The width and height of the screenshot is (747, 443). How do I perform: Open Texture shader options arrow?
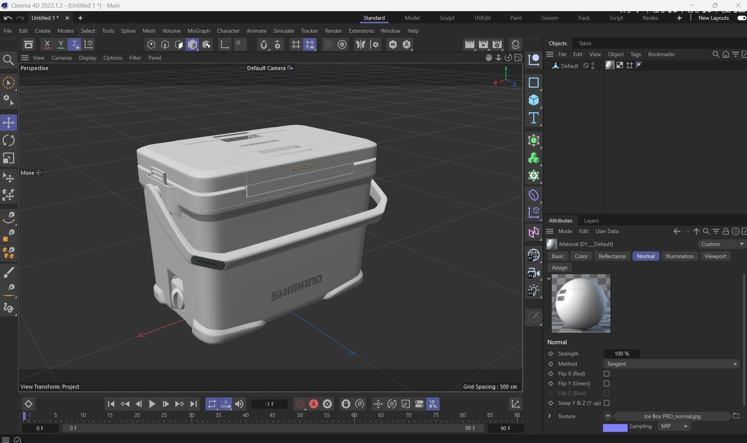coord(608,416)
